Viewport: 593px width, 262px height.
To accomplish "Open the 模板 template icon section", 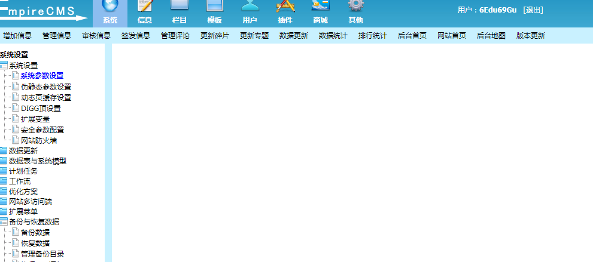I will (x=214, y=13).
